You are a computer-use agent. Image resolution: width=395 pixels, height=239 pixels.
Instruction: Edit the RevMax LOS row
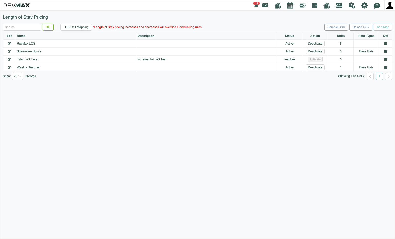pyautogui.click(x=9, y=44)
